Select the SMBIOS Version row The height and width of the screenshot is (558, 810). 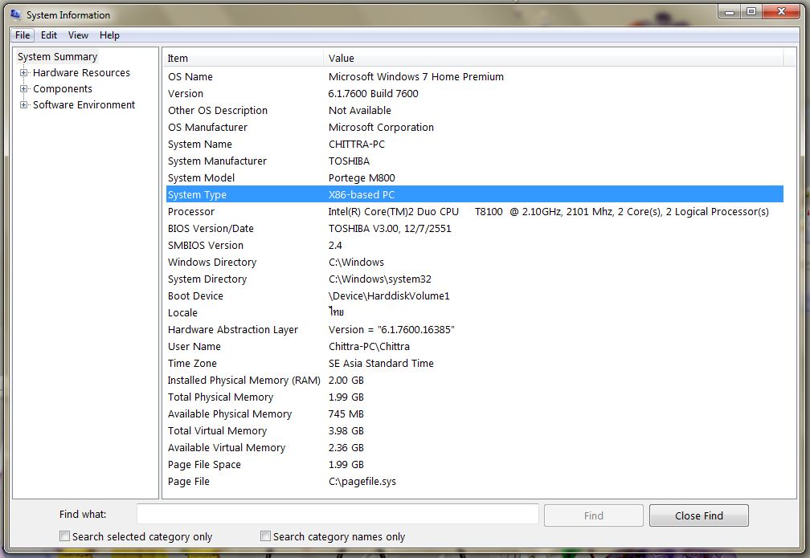pos(475,245)
